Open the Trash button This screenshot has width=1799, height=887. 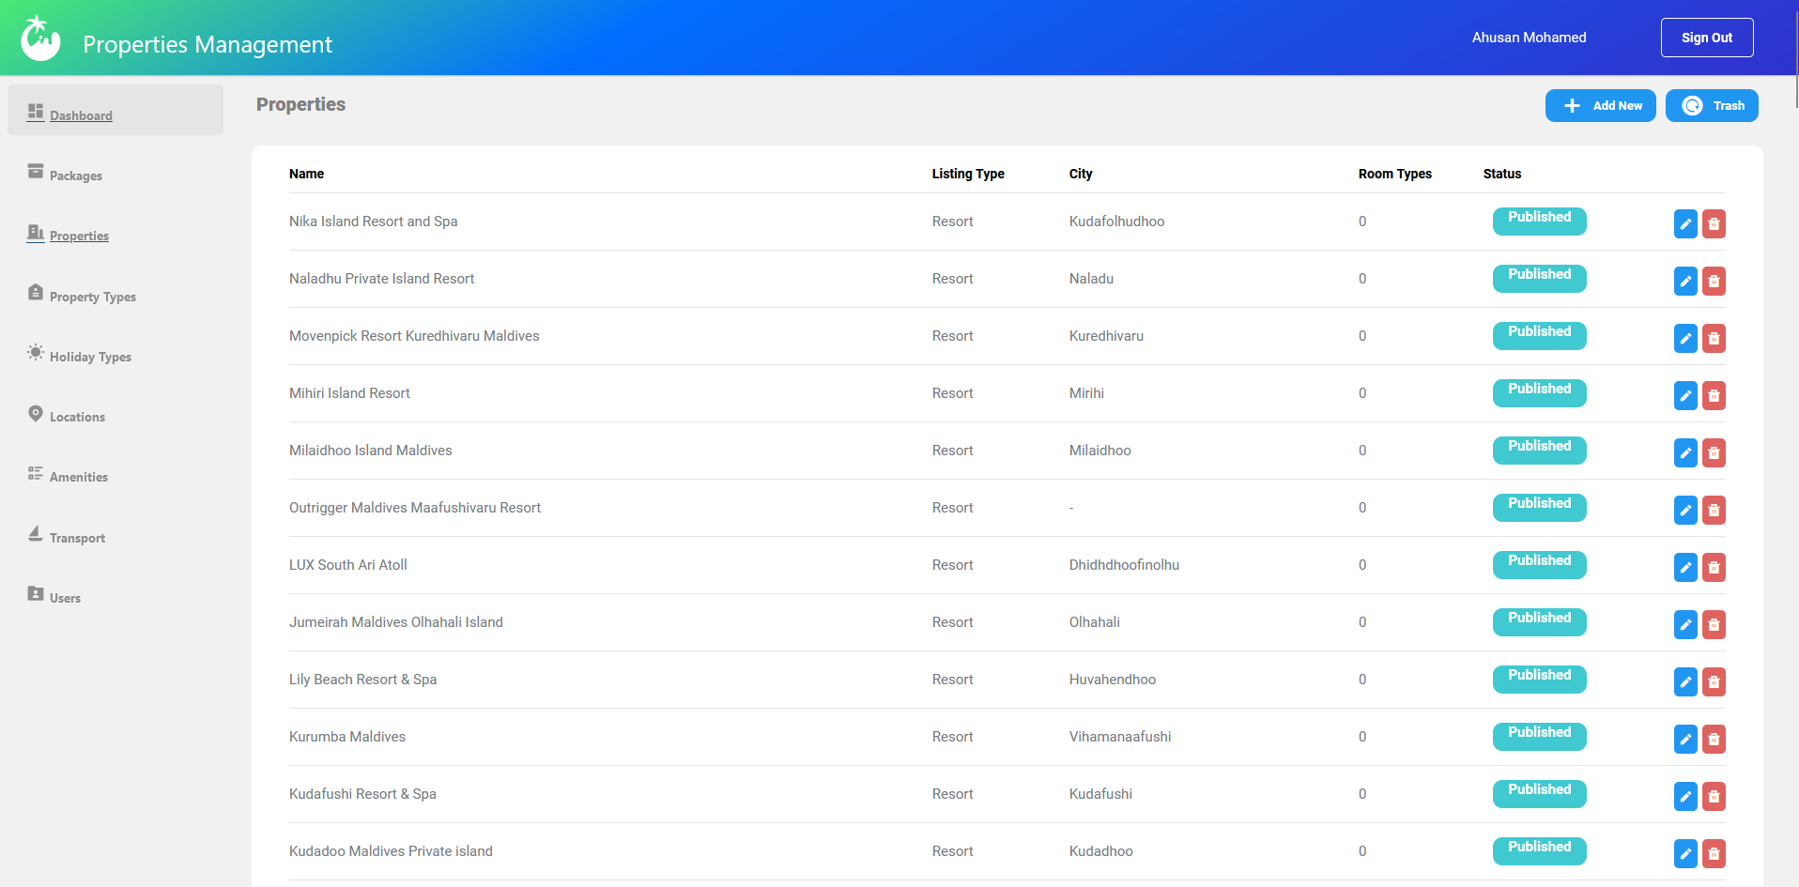(1712, 106)
